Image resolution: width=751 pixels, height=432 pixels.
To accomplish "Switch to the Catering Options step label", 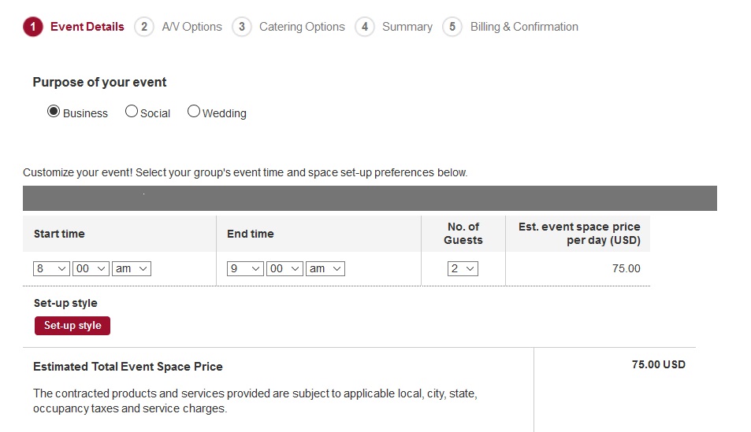I will click(x=302, y=27).
